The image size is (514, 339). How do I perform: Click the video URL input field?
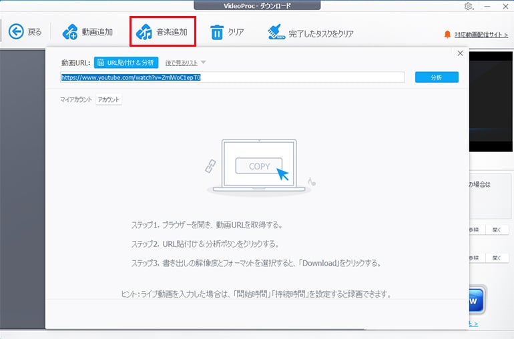(232, 77)
